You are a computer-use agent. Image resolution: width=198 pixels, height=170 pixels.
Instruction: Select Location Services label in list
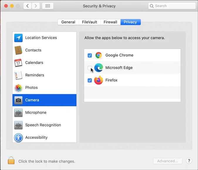point(41,38)
